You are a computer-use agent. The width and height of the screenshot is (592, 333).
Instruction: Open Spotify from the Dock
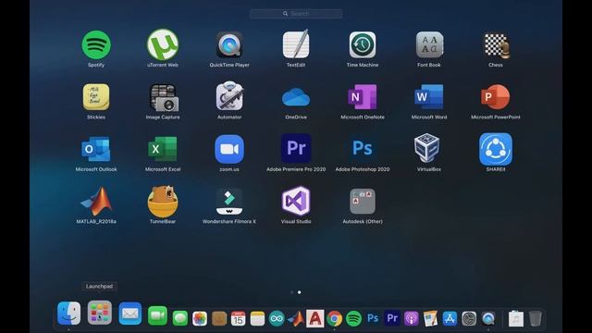pos(353,318)
